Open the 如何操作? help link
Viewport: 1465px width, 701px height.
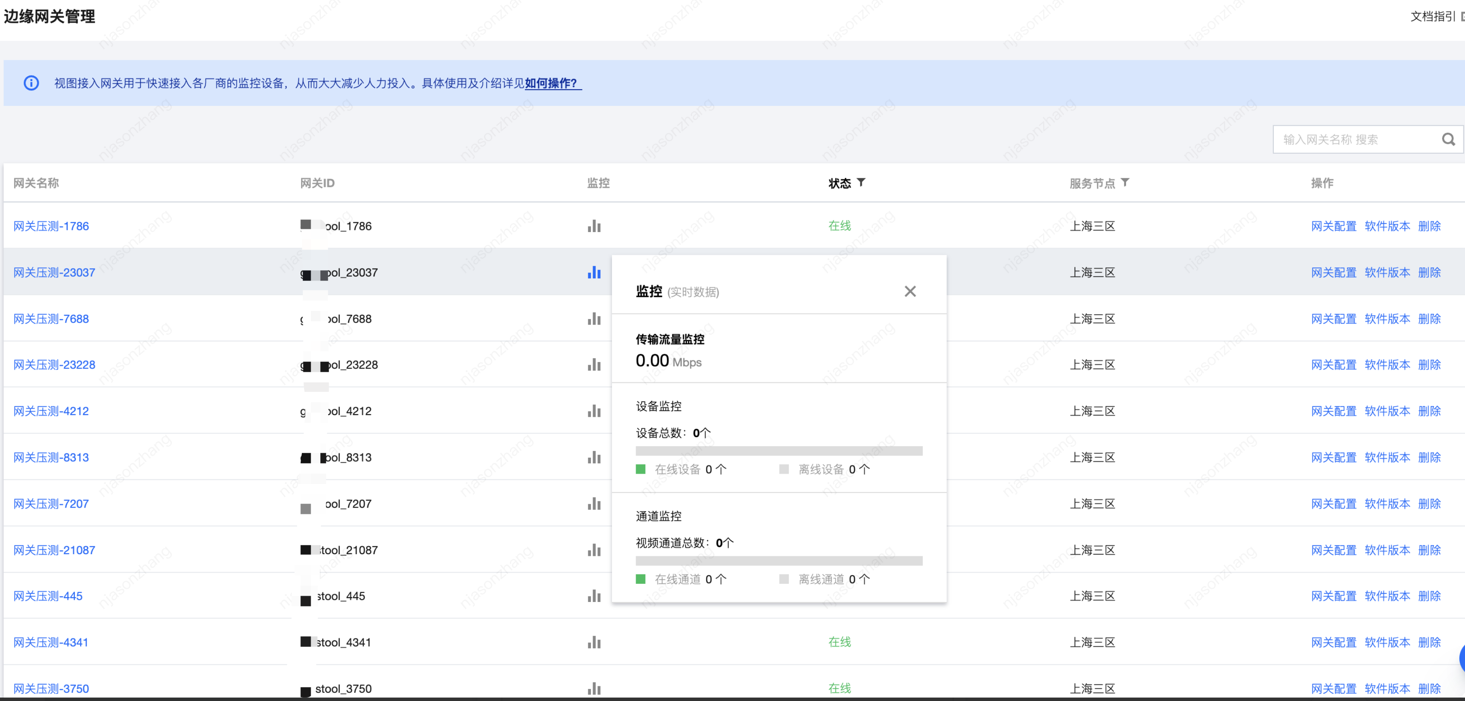click(x=550, y=83)
